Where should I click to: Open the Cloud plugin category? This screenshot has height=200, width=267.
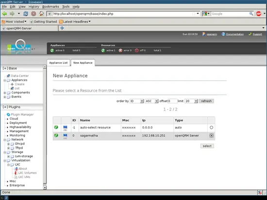(14, 119)
